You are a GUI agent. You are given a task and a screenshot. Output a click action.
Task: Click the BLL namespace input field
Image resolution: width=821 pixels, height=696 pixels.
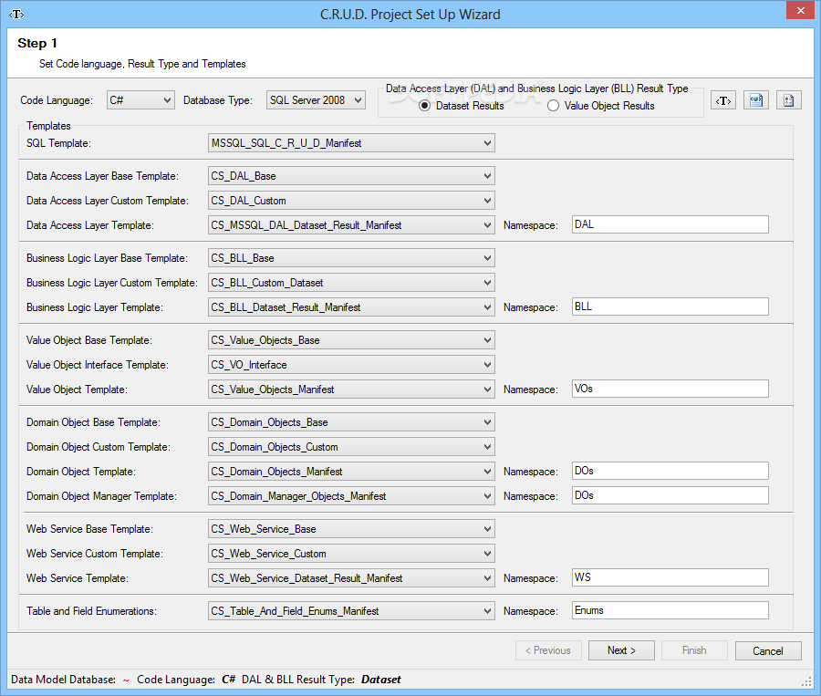pos(670,306)
